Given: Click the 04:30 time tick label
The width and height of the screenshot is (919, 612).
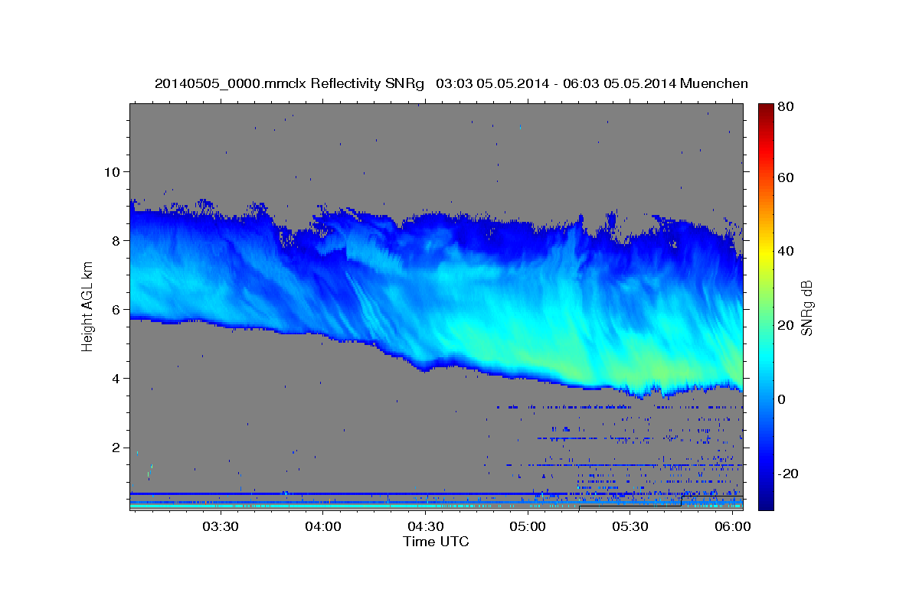Looking at the screenshot, I should coord(426,526).
